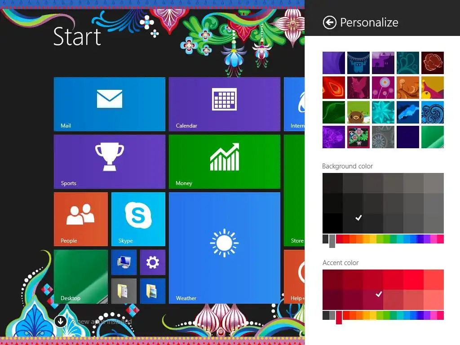
Task: Open the Internet Explorer tile
Action: (294, 104)
